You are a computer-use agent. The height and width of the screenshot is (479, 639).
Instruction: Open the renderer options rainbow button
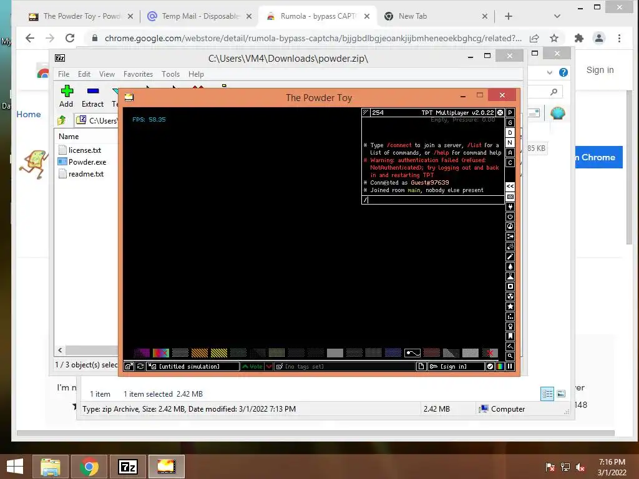(x=500, y=367)
